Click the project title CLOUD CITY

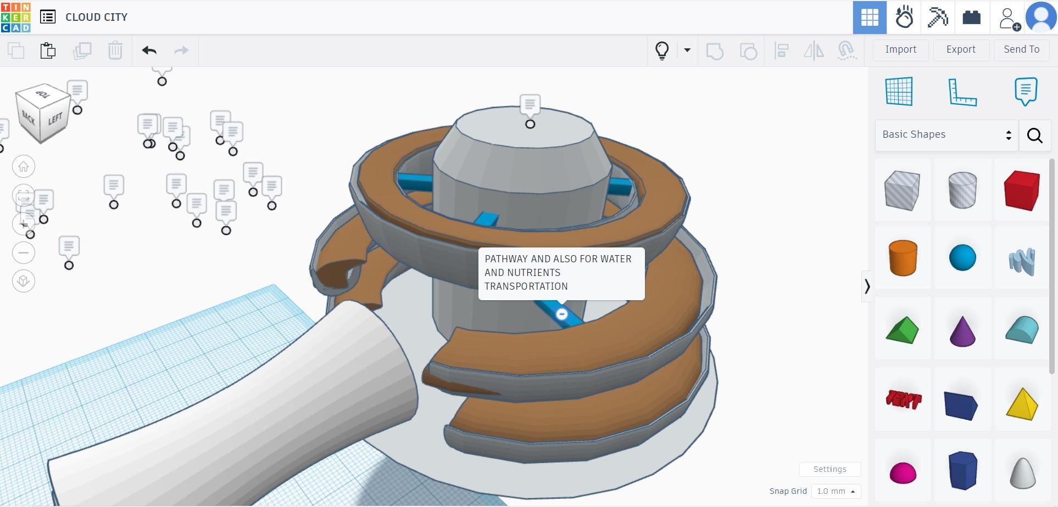[x=97, y=17]
